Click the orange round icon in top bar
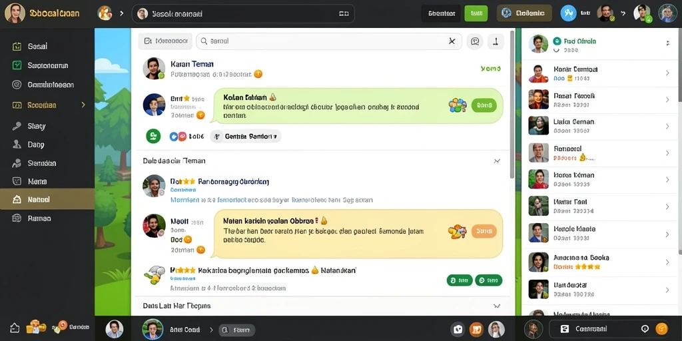This screenshot has height=341, width=682. click(x=105, y=13)
